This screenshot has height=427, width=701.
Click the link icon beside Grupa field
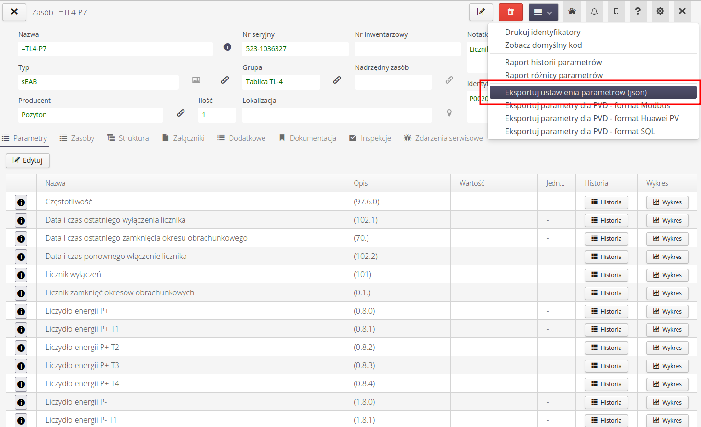pyautogui.click(x=337, y=80)
